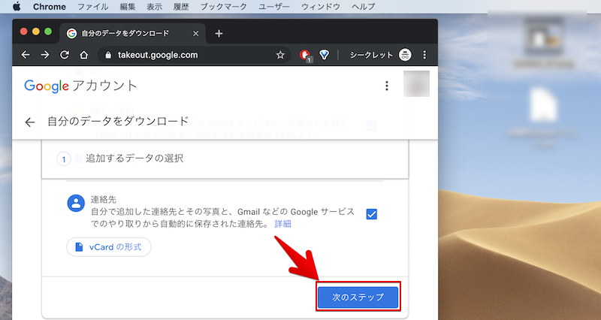The image size is (601, 320).
Task: Click the 次のステップ button
Action: [358, 297]
